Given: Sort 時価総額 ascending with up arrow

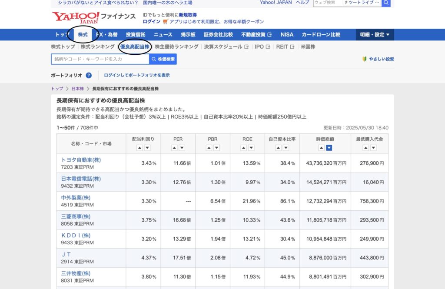Looking at the screenshot, I should click(x=322, y=148).
